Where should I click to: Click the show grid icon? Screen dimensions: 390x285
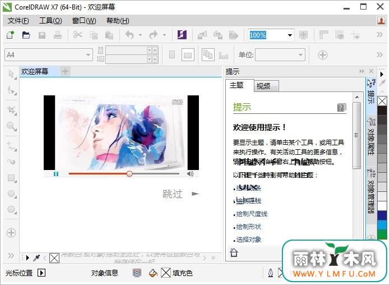(340, 35)
